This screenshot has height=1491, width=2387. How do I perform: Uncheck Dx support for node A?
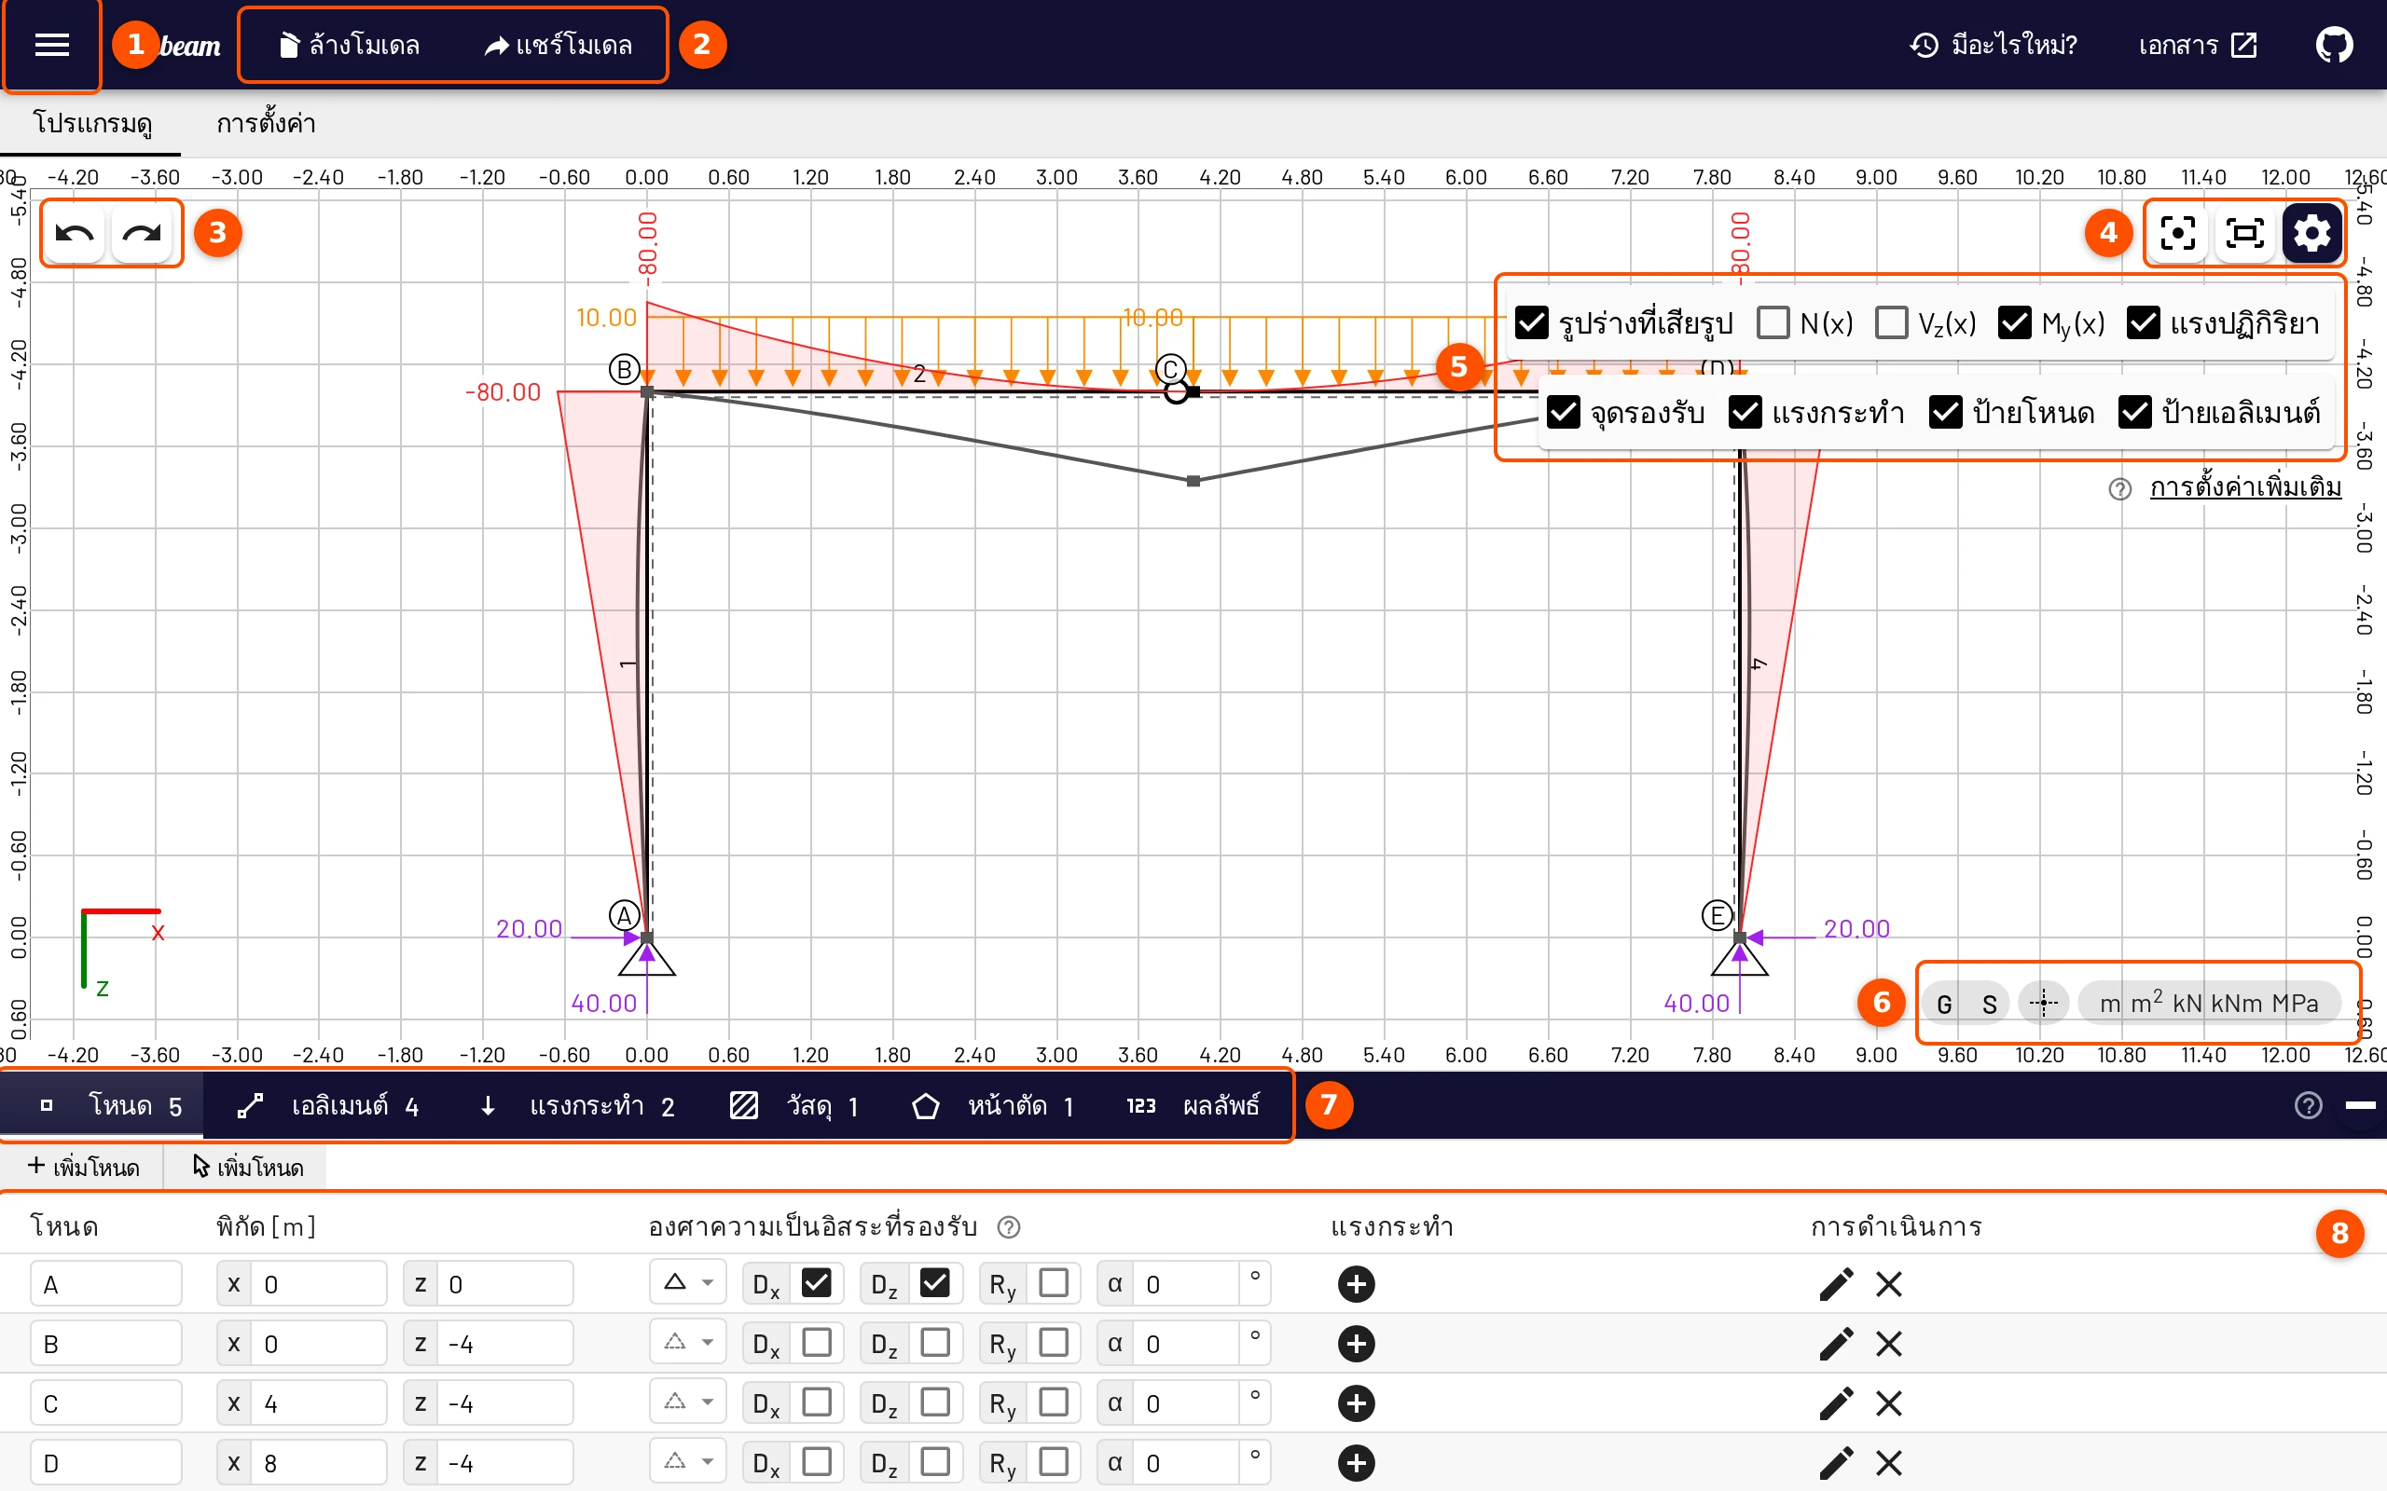click(816, 1283)
